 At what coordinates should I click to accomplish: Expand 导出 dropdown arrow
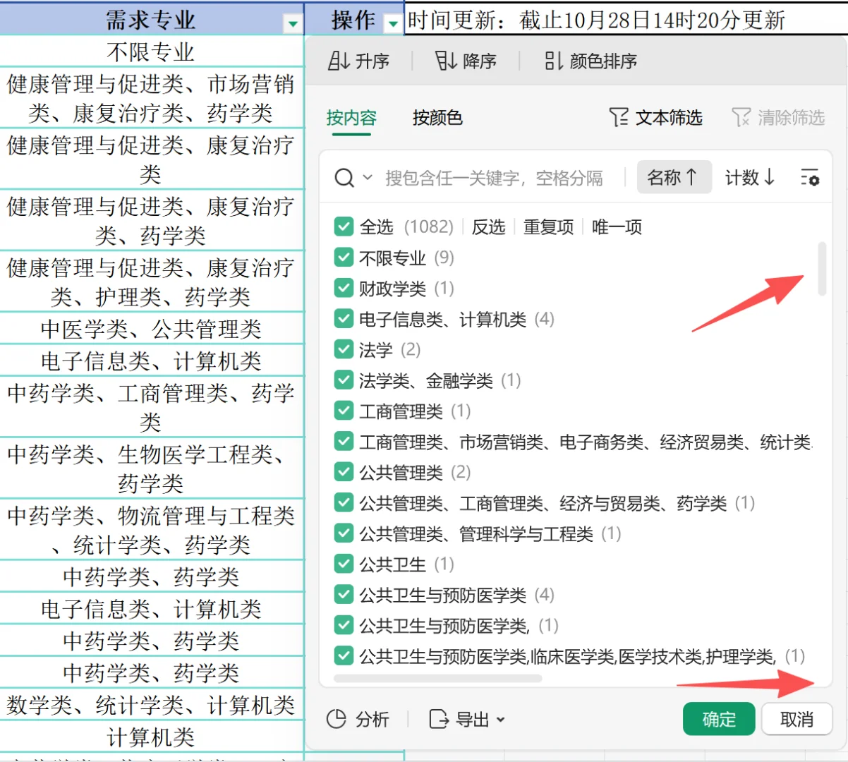pos(501,720)
